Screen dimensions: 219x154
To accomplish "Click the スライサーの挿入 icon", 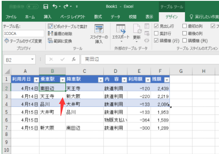I will point(99,29).
